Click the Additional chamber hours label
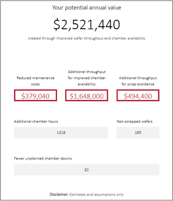Image resolution: width=173 pixels, height=201 pixels. 36,122
